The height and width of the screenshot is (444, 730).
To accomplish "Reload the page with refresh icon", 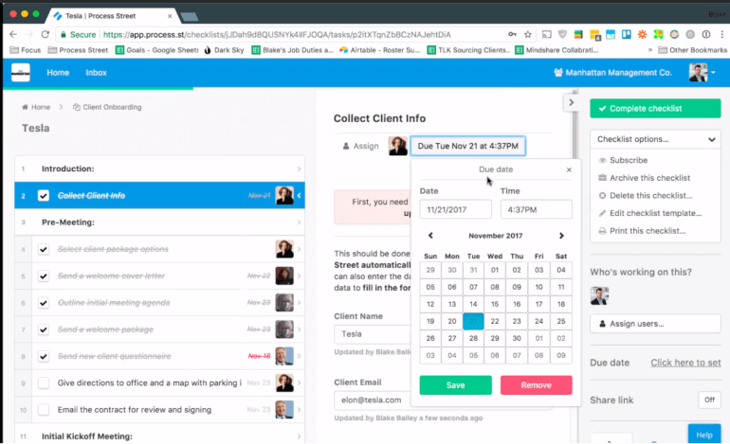I will tap(46, 34).
